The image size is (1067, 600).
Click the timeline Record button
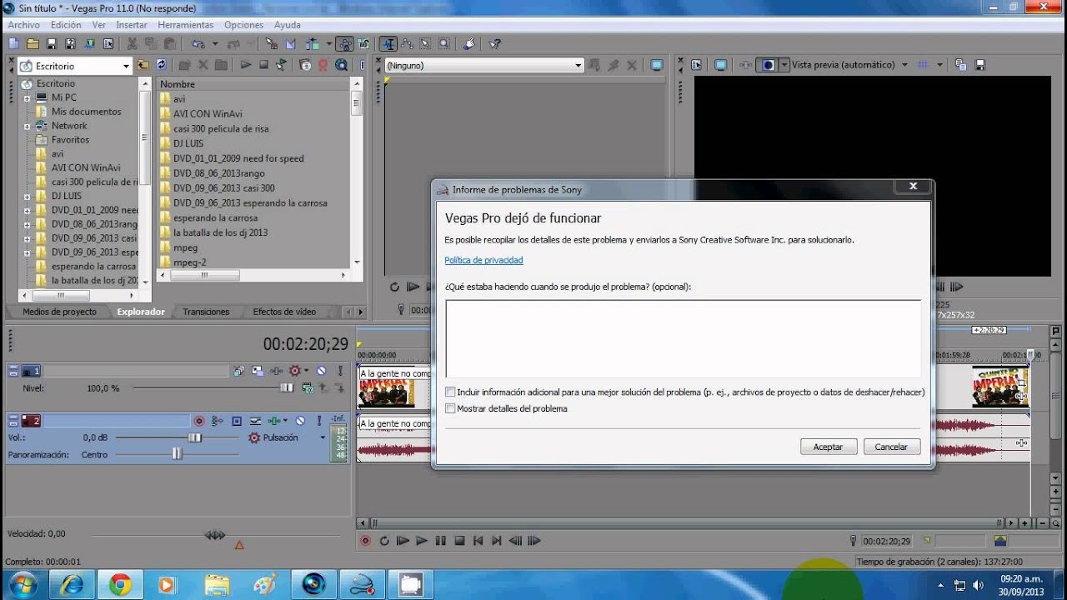click(365, 541)
